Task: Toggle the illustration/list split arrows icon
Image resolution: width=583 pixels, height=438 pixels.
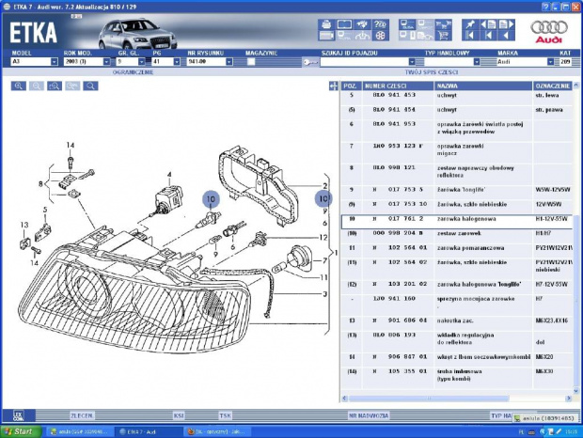Action: tap(334, 86)
